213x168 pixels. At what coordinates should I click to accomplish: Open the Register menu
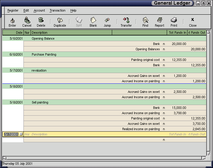point(13,10)
